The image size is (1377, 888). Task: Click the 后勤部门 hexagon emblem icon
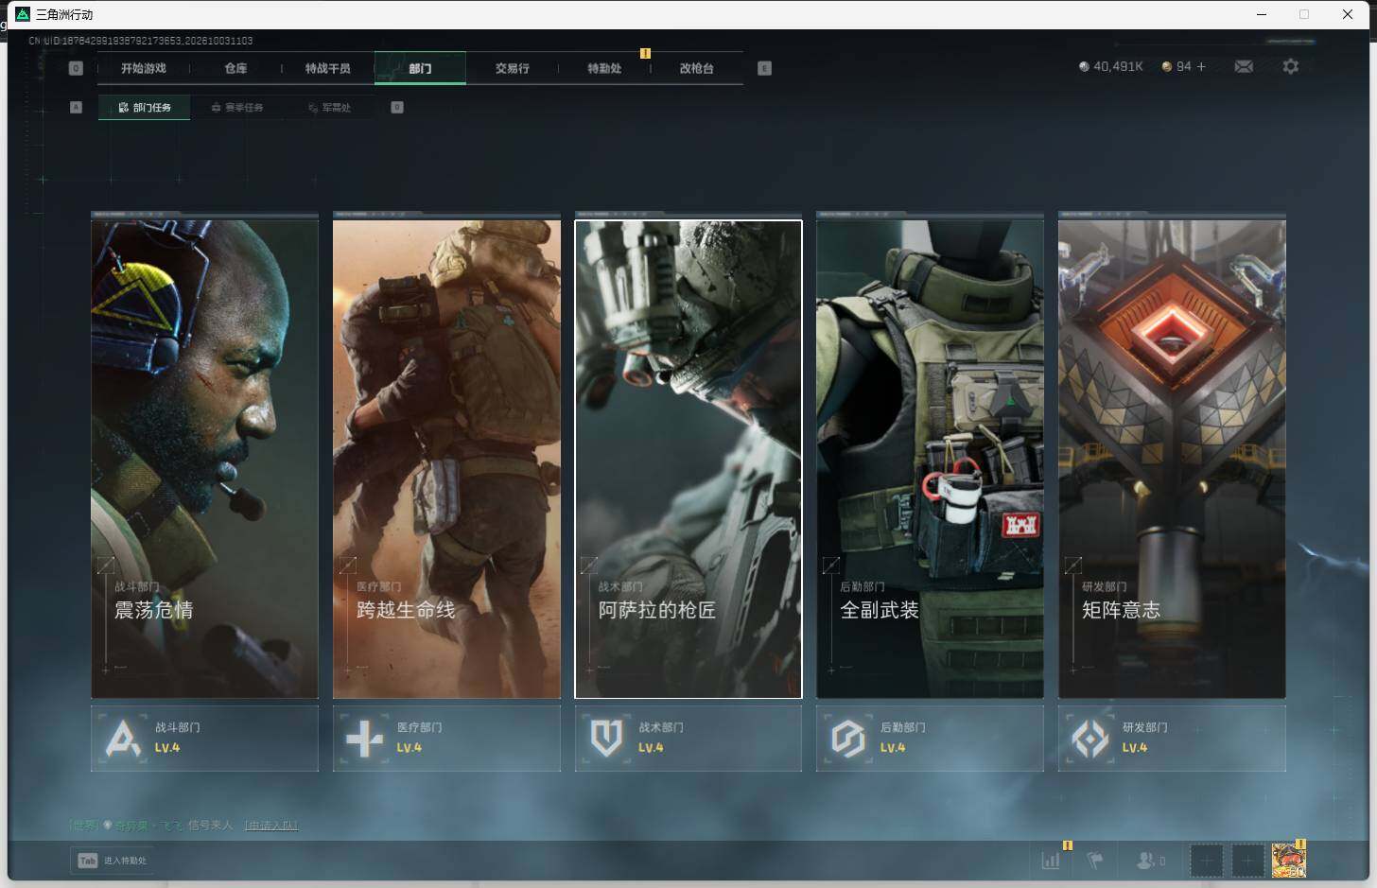tap(848, 738)
